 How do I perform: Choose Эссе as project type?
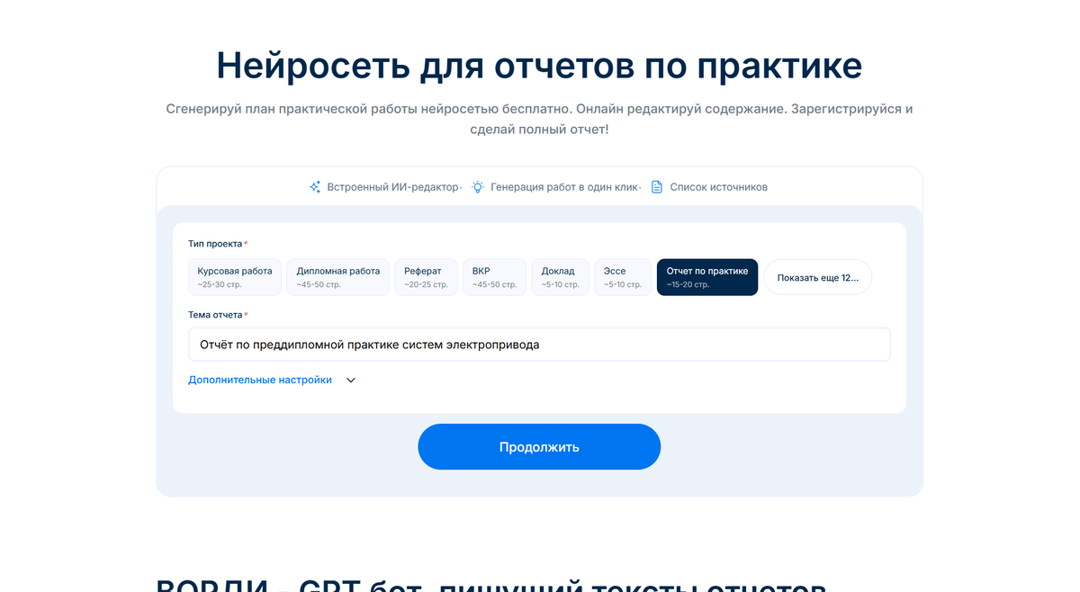pyautogui.click(x=623, y=277)
